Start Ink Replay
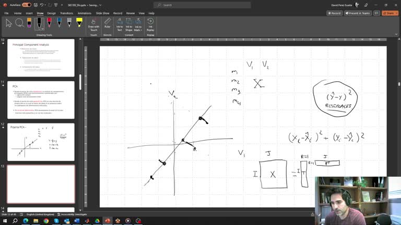 coord(150,24)
